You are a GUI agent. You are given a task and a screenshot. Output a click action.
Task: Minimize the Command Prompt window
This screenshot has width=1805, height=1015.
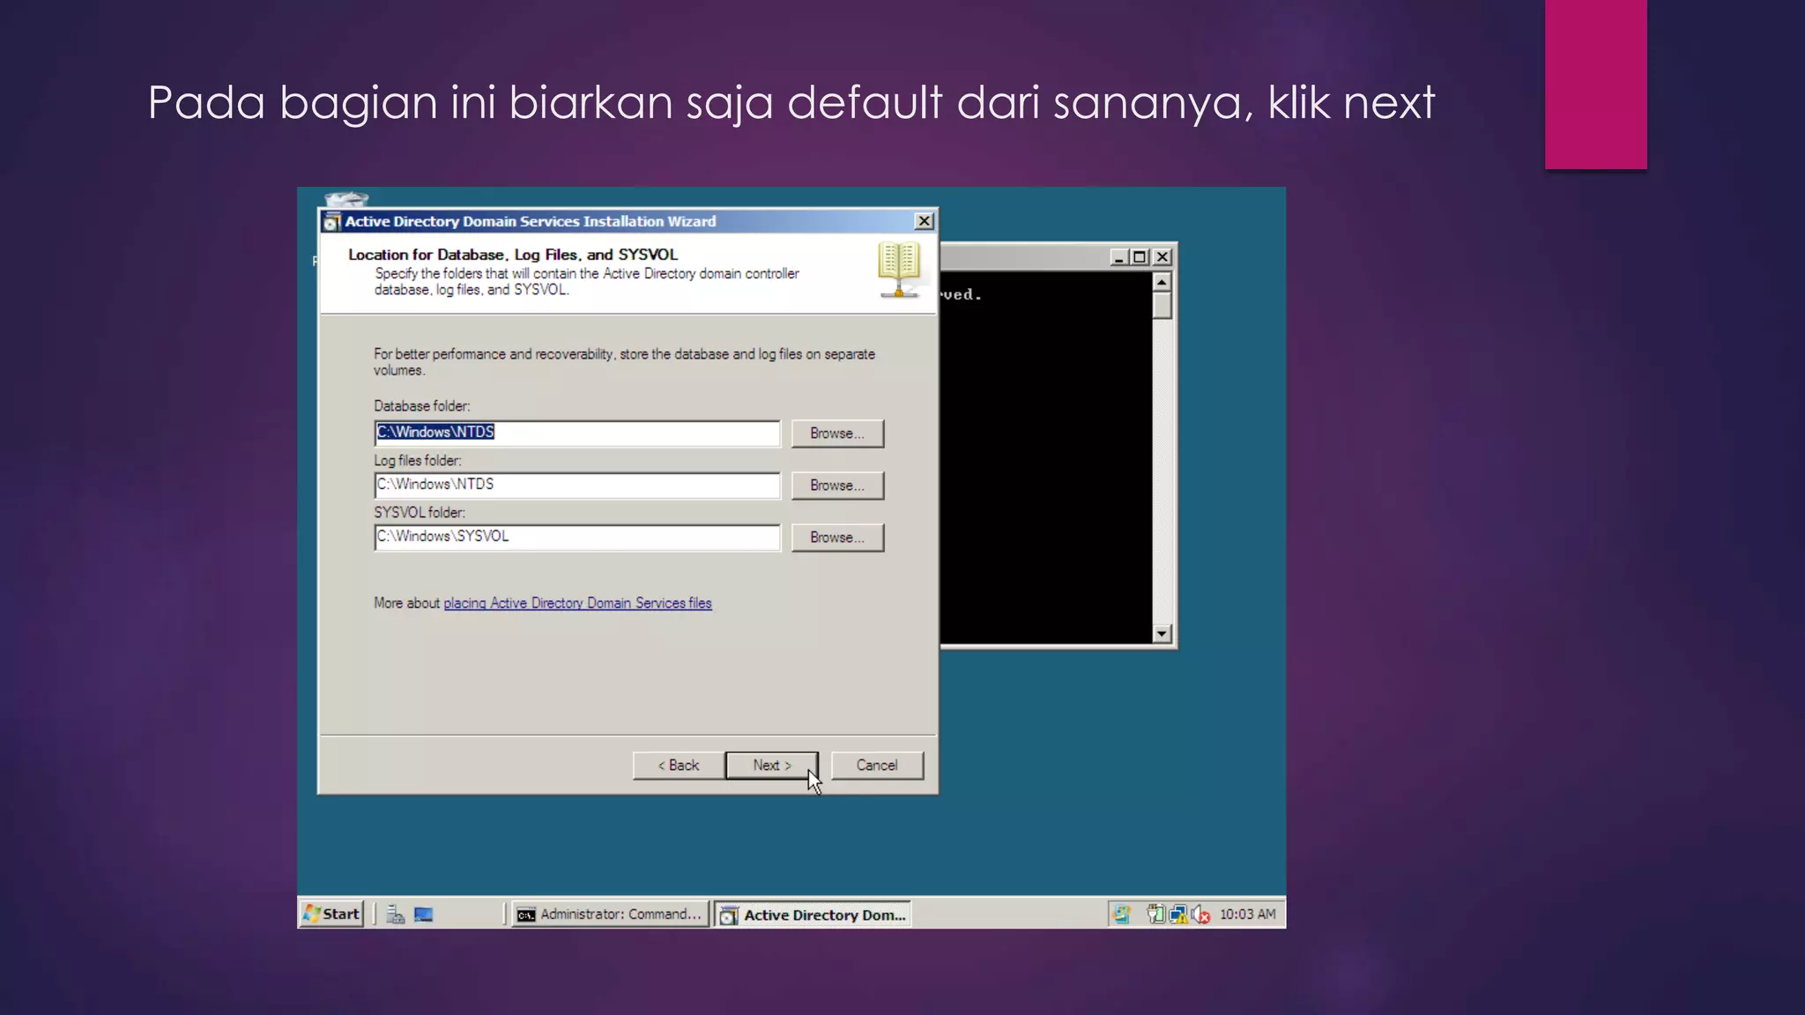click(x=1118, y=257)
